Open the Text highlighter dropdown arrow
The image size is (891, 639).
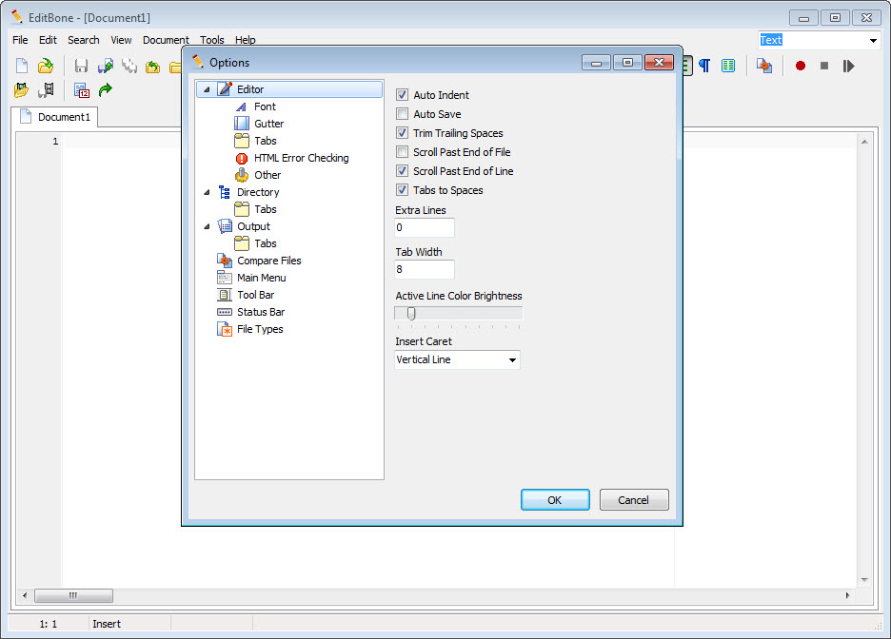click(873, 40)
